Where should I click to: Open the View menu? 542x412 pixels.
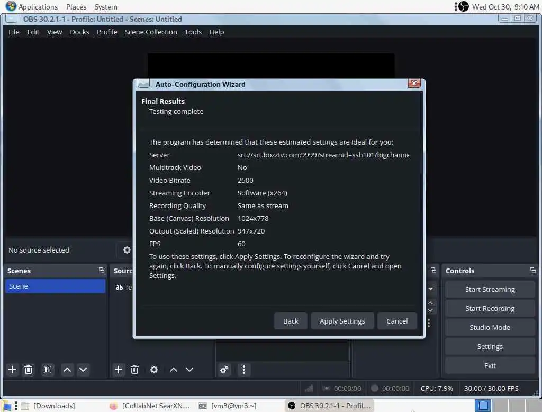click(x=55, y=32)
